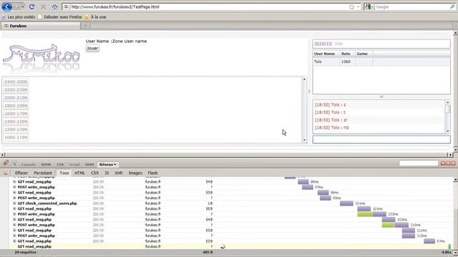Screen dimensions: 458x257
Task: Click the chat message input field
Action: [x=381, y=139]
